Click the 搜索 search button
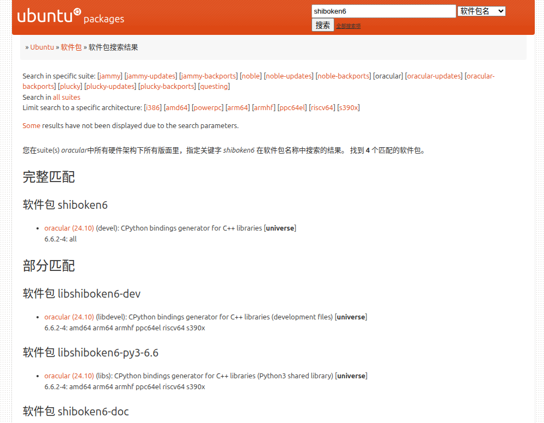Image resolution: width=544 pixels, height=423 pixels. [323, 25]
